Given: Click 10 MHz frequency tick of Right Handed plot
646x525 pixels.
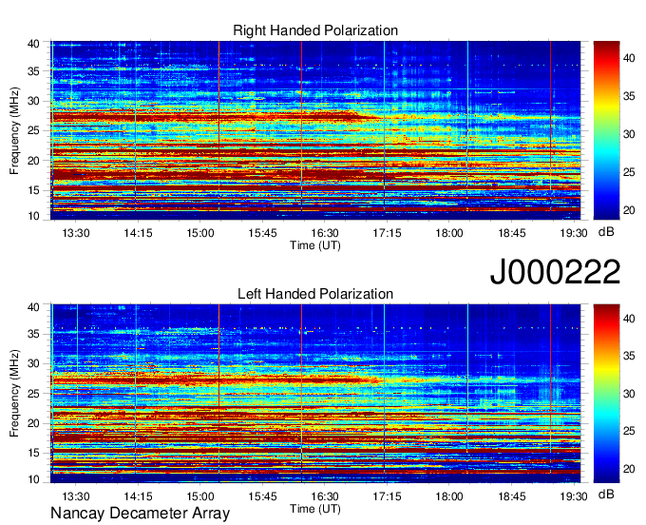Looking at the screenshot, I should point(33,216).
